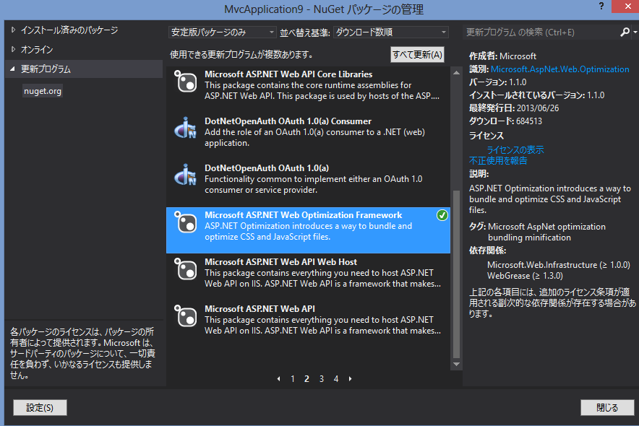Viewport: 639px width, 426px height.
Task: Click the Web API Web Host package icon
Action: click(186, 269)
